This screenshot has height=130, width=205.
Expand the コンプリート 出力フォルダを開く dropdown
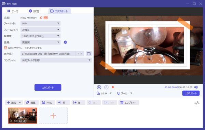[x=56, y=60]
